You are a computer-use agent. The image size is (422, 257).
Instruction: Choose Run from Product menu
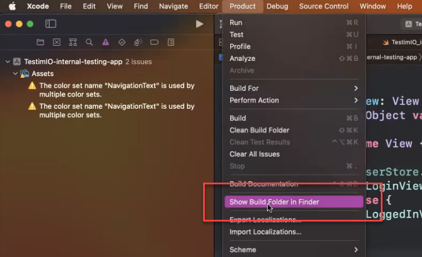point(294,23)
